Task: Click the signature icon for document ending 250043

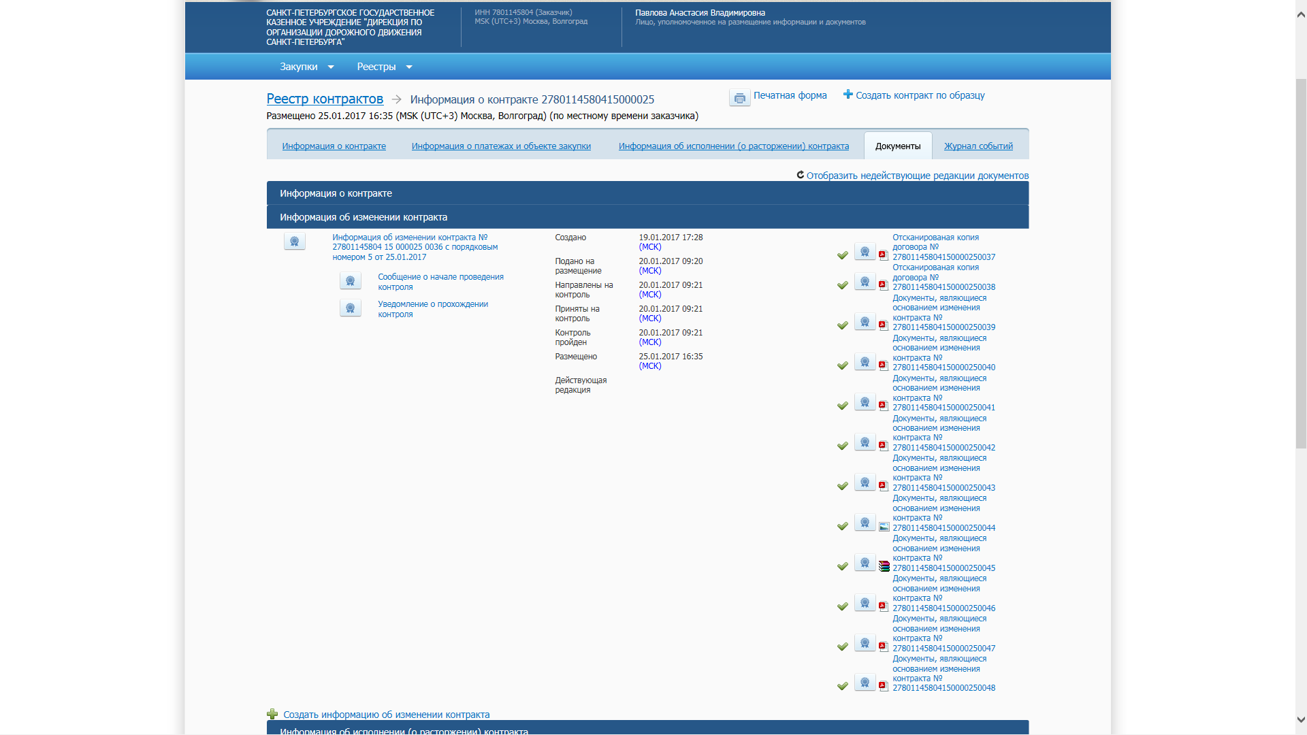Action: pos(865,483)
